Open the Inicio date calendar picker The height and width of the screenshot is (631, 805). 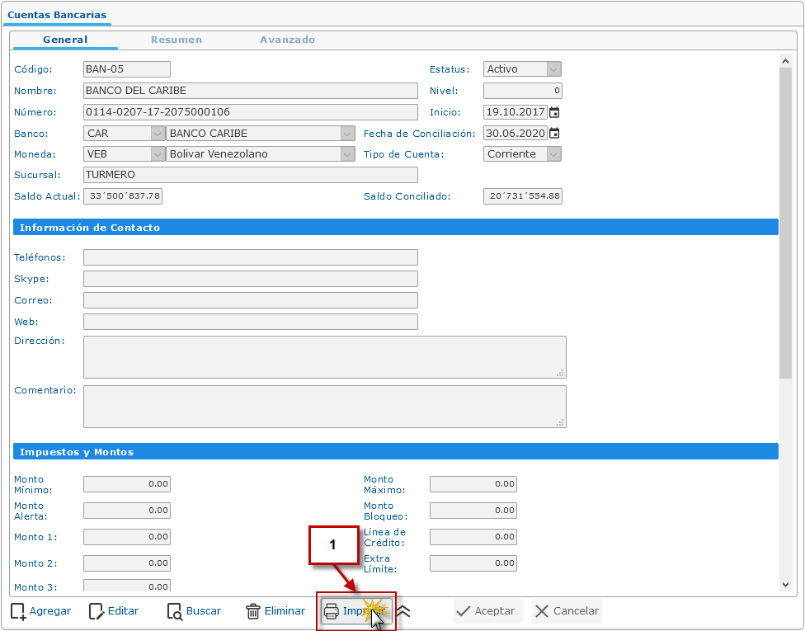tap(554, 112)
